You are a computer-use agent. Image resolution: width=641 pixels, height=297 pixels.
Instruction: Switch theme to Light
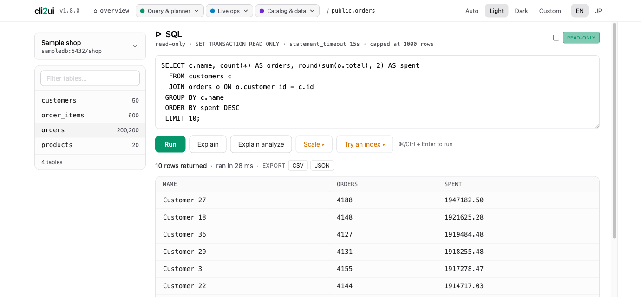coord(497,11)
